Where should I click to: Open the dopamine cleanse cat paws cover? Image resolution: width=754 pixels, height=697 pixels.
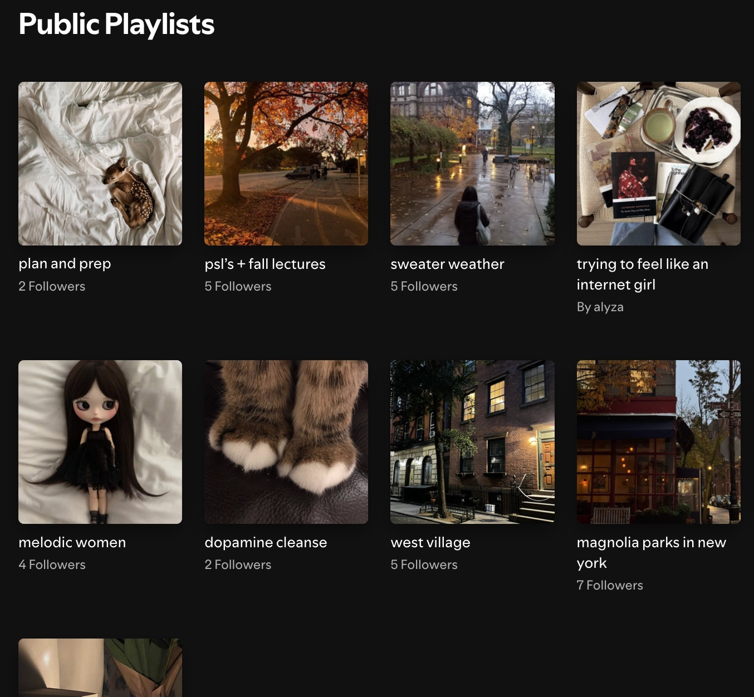286,442
